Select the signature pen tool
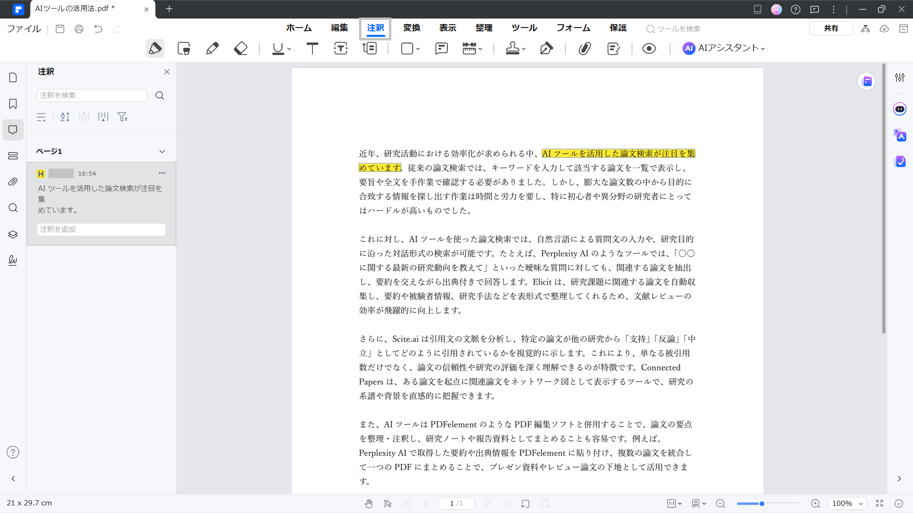913x513 pixels. 546,48
